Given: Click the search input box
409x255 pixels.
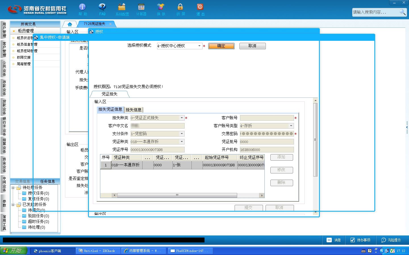Looking at the screenshot, I should coord(375,12).
